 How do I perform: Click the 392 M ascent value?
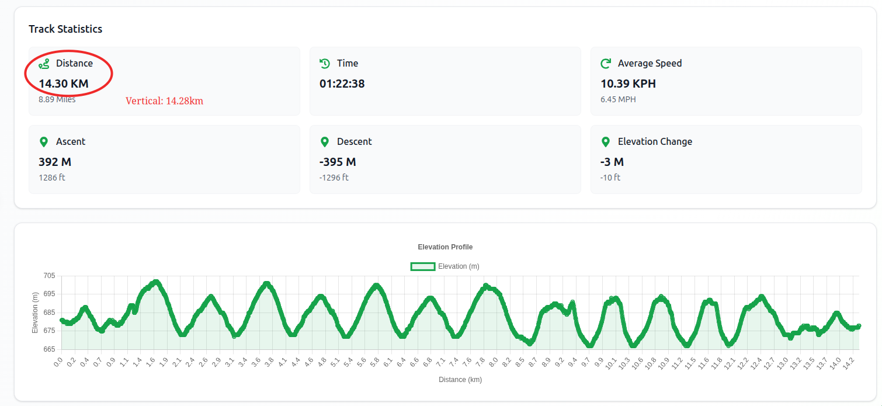[x=55, y=162]
